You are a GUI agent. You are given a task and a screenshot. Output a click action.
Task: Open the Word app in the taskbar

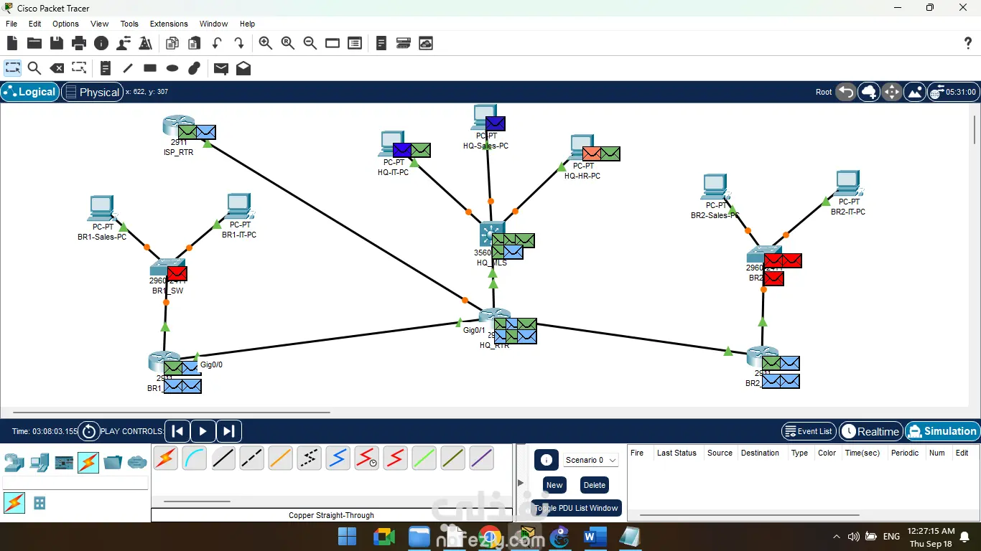point(595,537)
